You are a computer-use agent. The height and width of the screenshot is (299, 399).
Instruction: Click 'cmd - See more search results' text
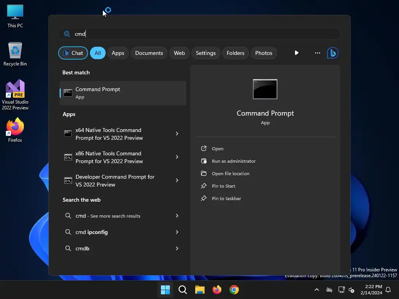click(108, 216)
